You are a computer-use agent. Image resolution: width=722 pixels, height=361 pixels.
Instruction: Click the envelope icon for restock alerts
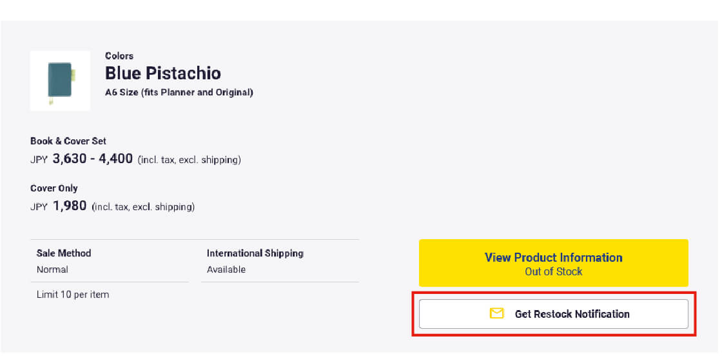click(x=496, y=314)
